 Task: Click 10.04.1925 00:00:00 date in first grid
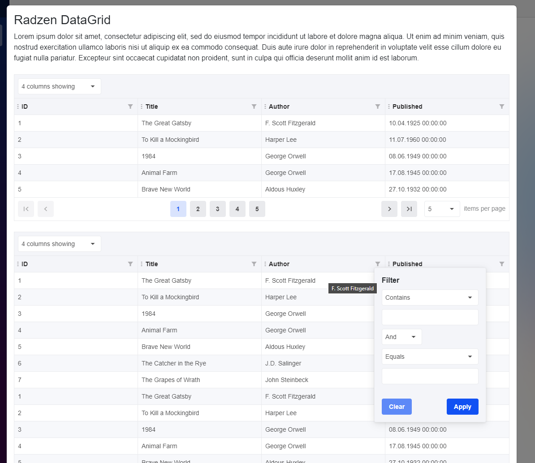418,123
